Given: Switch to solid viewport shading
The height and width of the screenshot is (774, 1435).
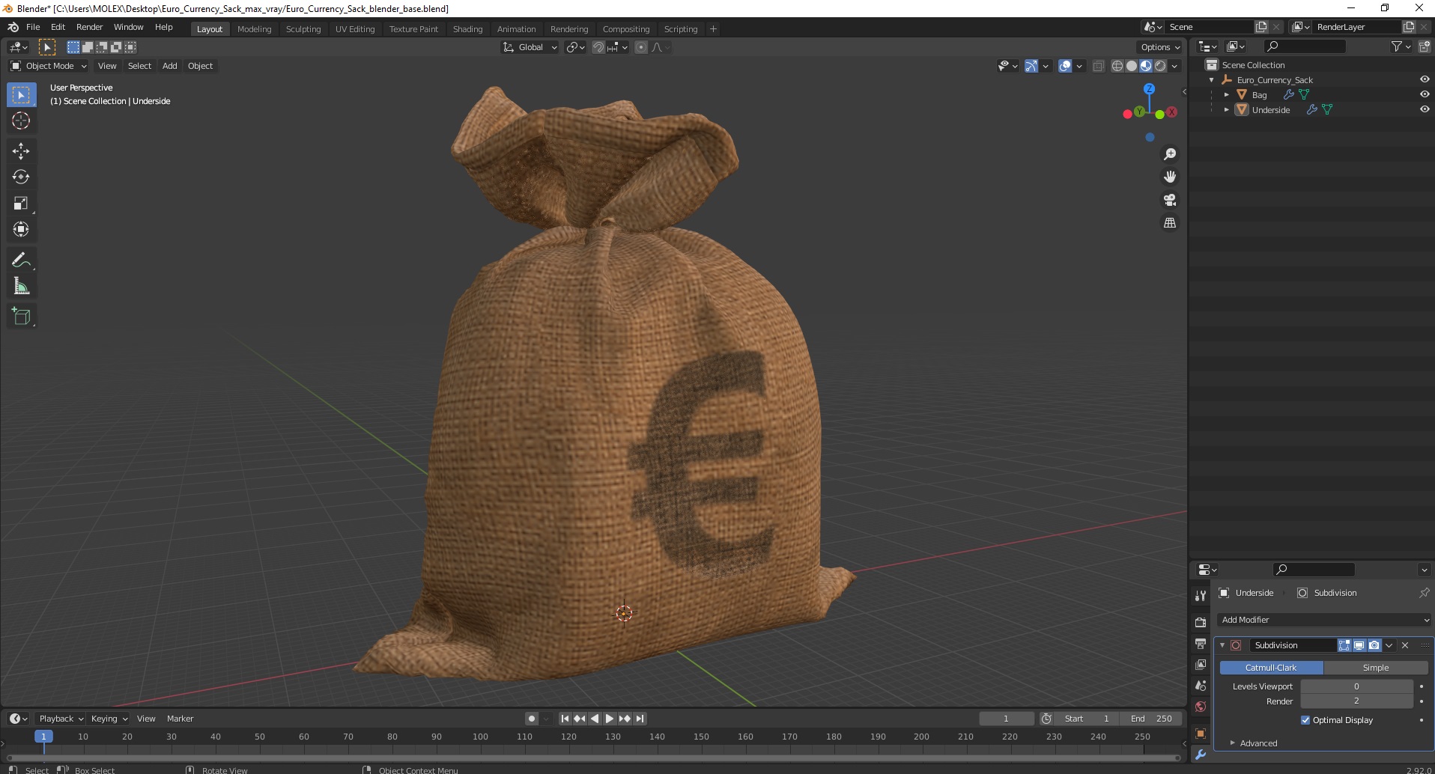Looking at the screenshot, I should 1132,66.
